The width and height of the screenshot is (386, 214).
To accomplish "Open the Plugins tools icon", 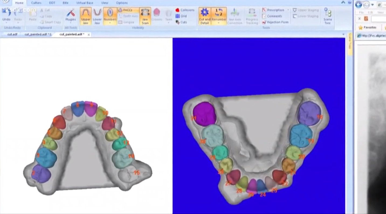I will 71,13.
